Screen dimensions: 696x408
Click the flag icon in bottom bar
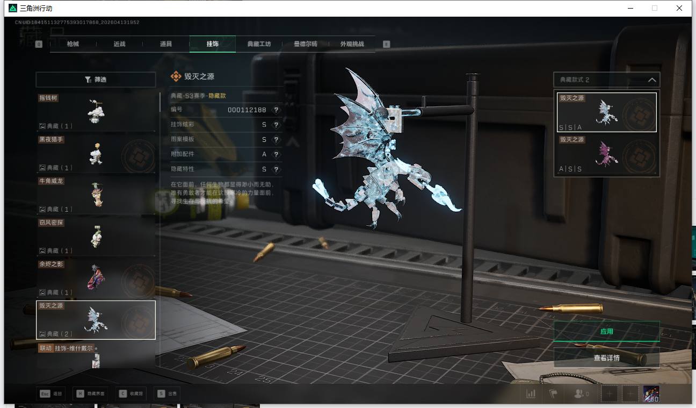pyautogui.click(x=553, y=394)
